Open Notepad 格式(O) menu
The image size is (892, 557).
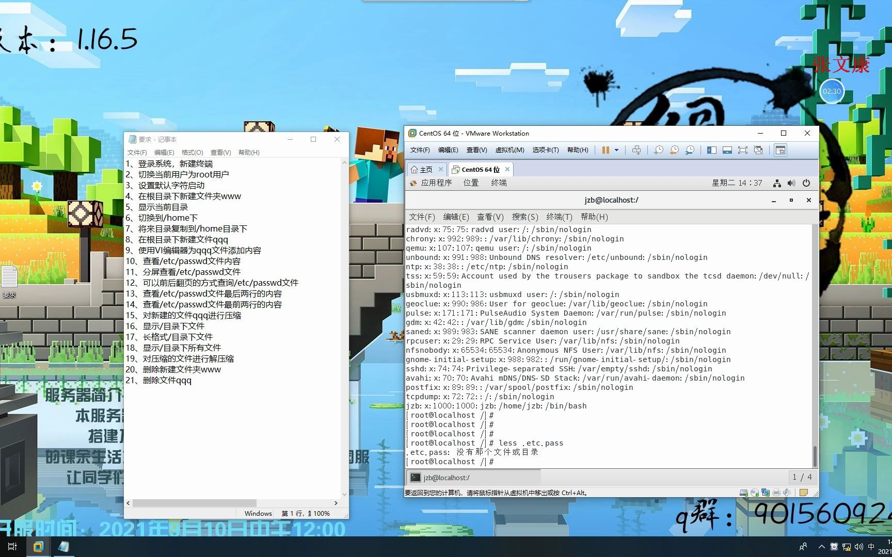192,153
